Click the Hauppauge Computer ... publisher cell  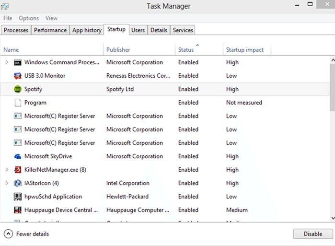[x=138, y=210]
